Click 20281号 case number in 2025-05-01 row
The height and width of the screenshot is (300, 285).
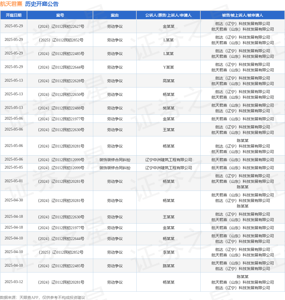pyautogui.click(x=61, y=181)
